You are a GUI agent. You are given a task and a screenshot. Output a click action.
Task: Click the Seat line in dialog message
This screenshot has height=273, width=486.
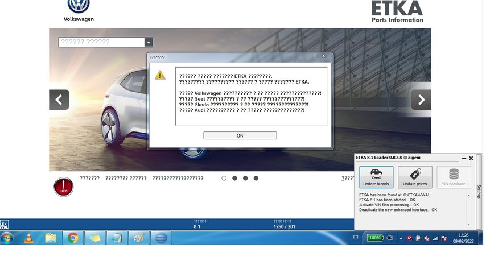(242, 99)
